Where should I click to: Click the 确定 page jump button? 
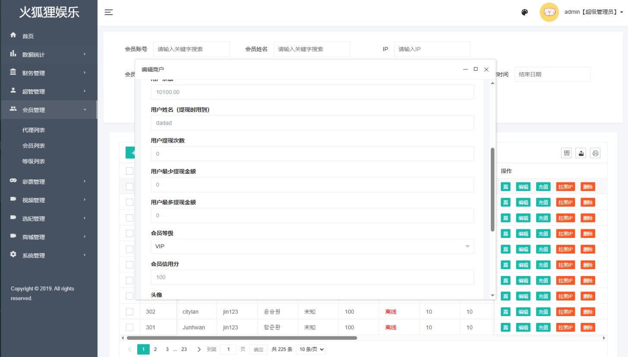(259, 350)
